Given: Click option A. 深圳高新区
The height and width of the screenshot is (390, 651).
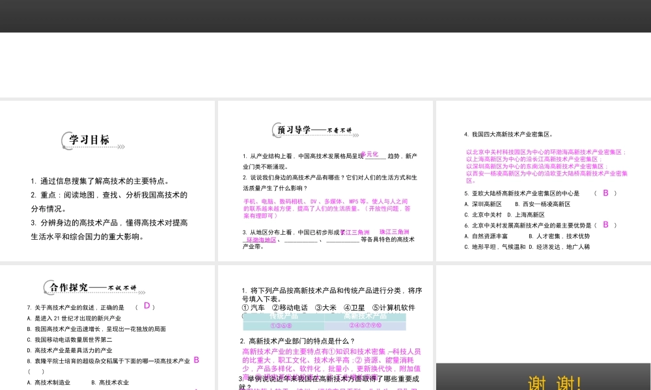Looking at the screenshot, I should pos(483,204).
